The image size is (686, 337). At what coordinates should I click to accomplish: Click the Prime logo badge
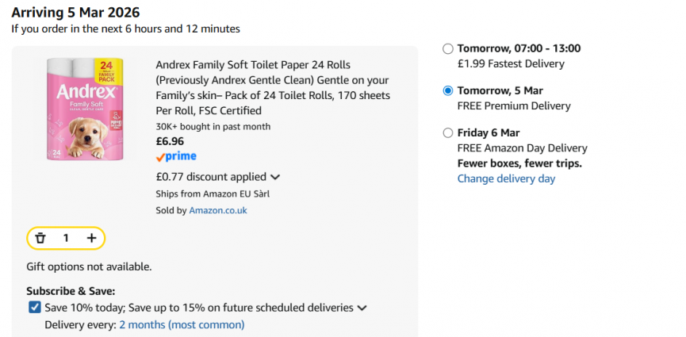(x=176, y=157)
